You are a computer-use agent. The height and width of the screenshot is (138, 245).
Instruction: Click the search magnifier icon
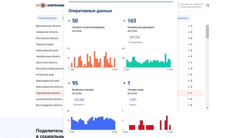tap(208, 5)
